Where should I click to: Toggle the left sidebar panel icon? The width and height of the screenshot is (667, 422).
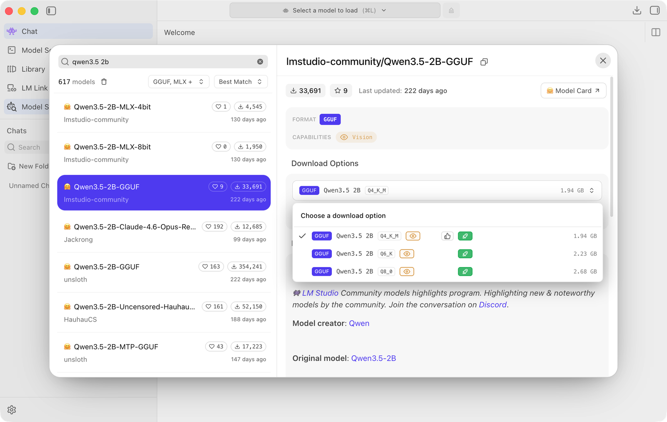[x=51, y=11]
